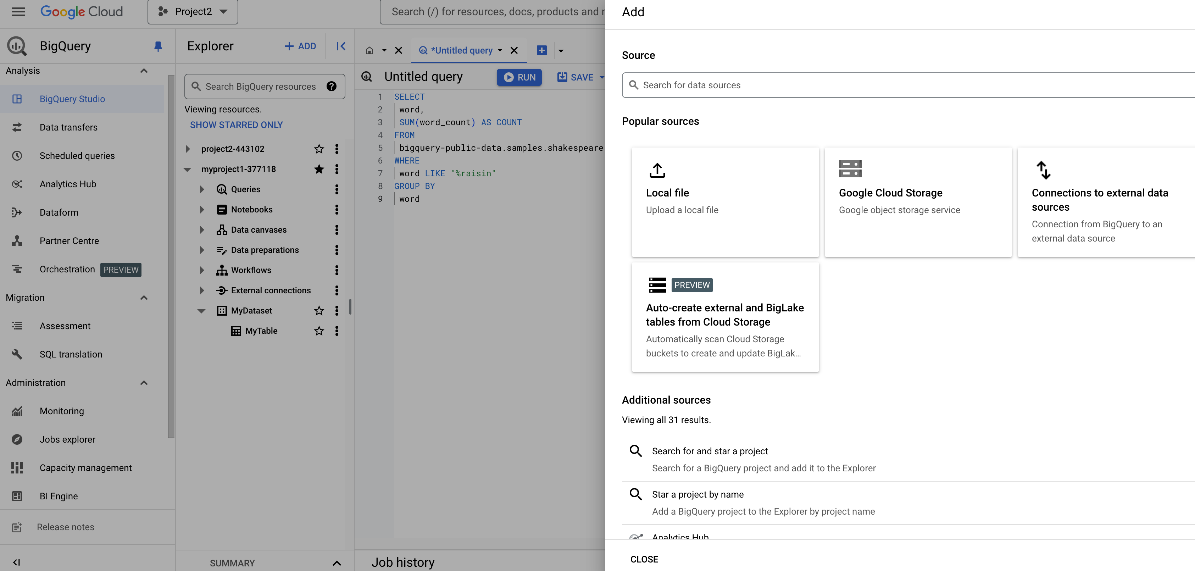Viewport: 1195px width, 571px height.
Task: Click the Run query button
Action: [x=520, y=76]
